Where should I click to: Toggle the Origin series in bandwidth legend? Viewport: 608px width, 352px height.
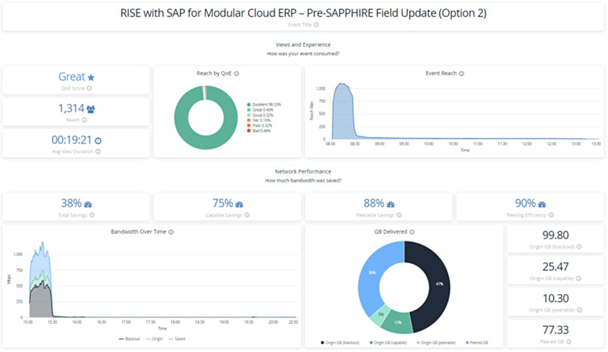click(154, 339)
